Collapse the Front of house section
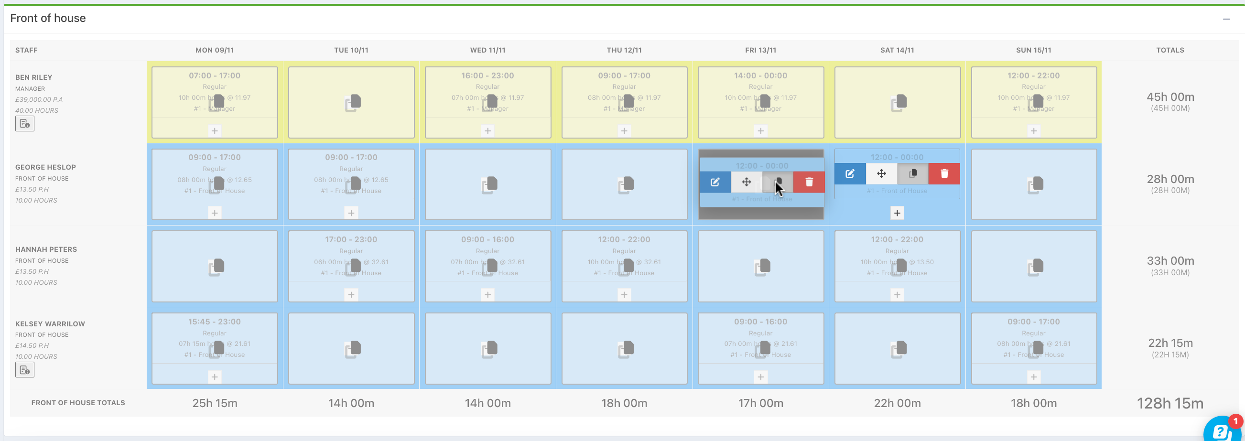 click(1226, 19)
